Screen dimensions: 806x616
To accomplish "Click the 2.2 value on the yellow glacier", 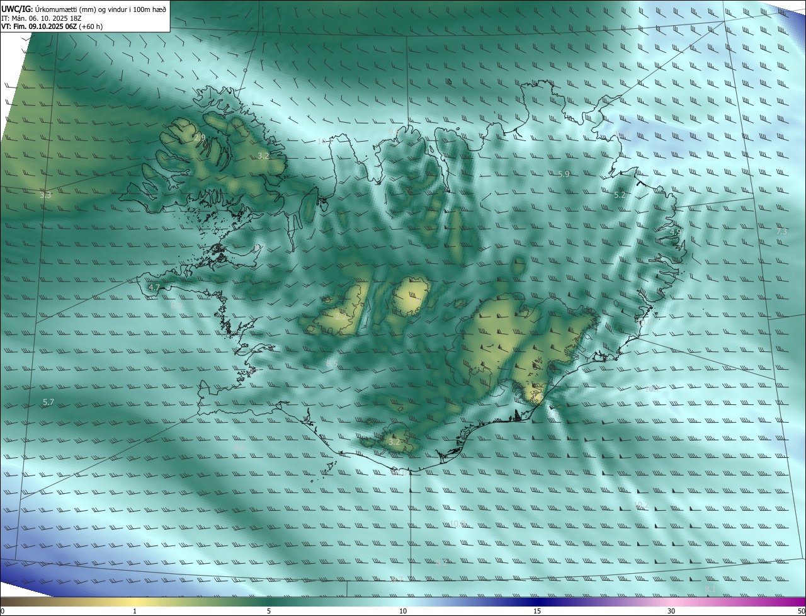I will point(341,317).
